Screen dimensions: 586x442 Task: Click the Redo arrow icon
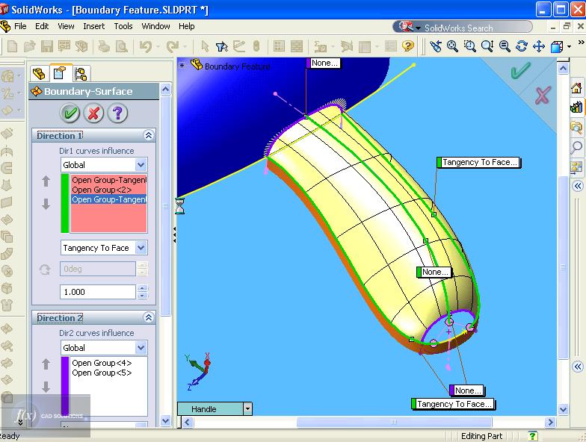pyautogui.click(x=172, y=46)
